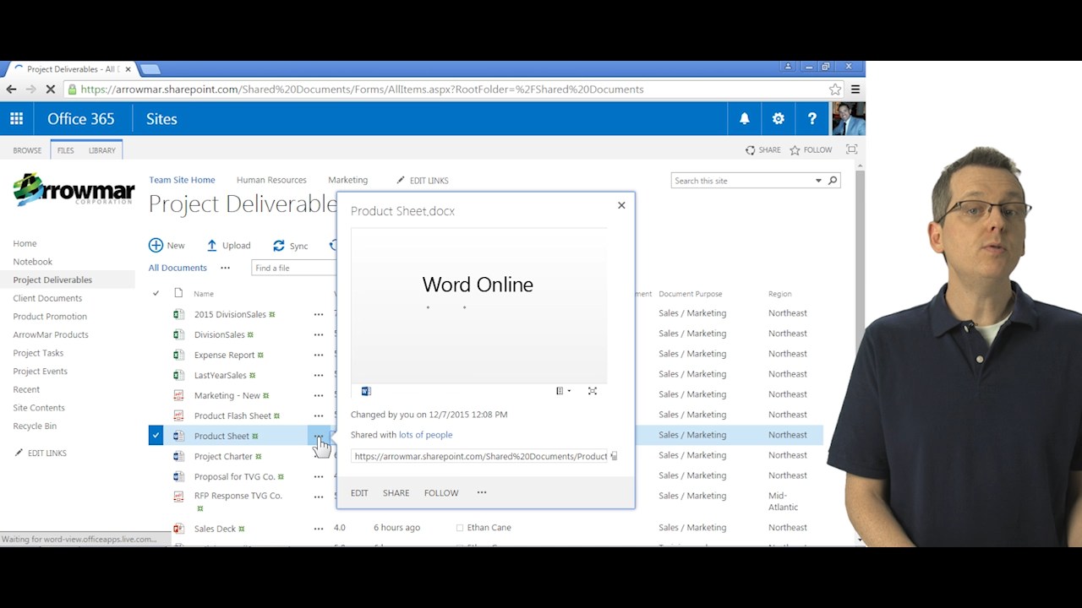
Task: Select the Project Deliverables browser tab
Action: click(71, 69)
